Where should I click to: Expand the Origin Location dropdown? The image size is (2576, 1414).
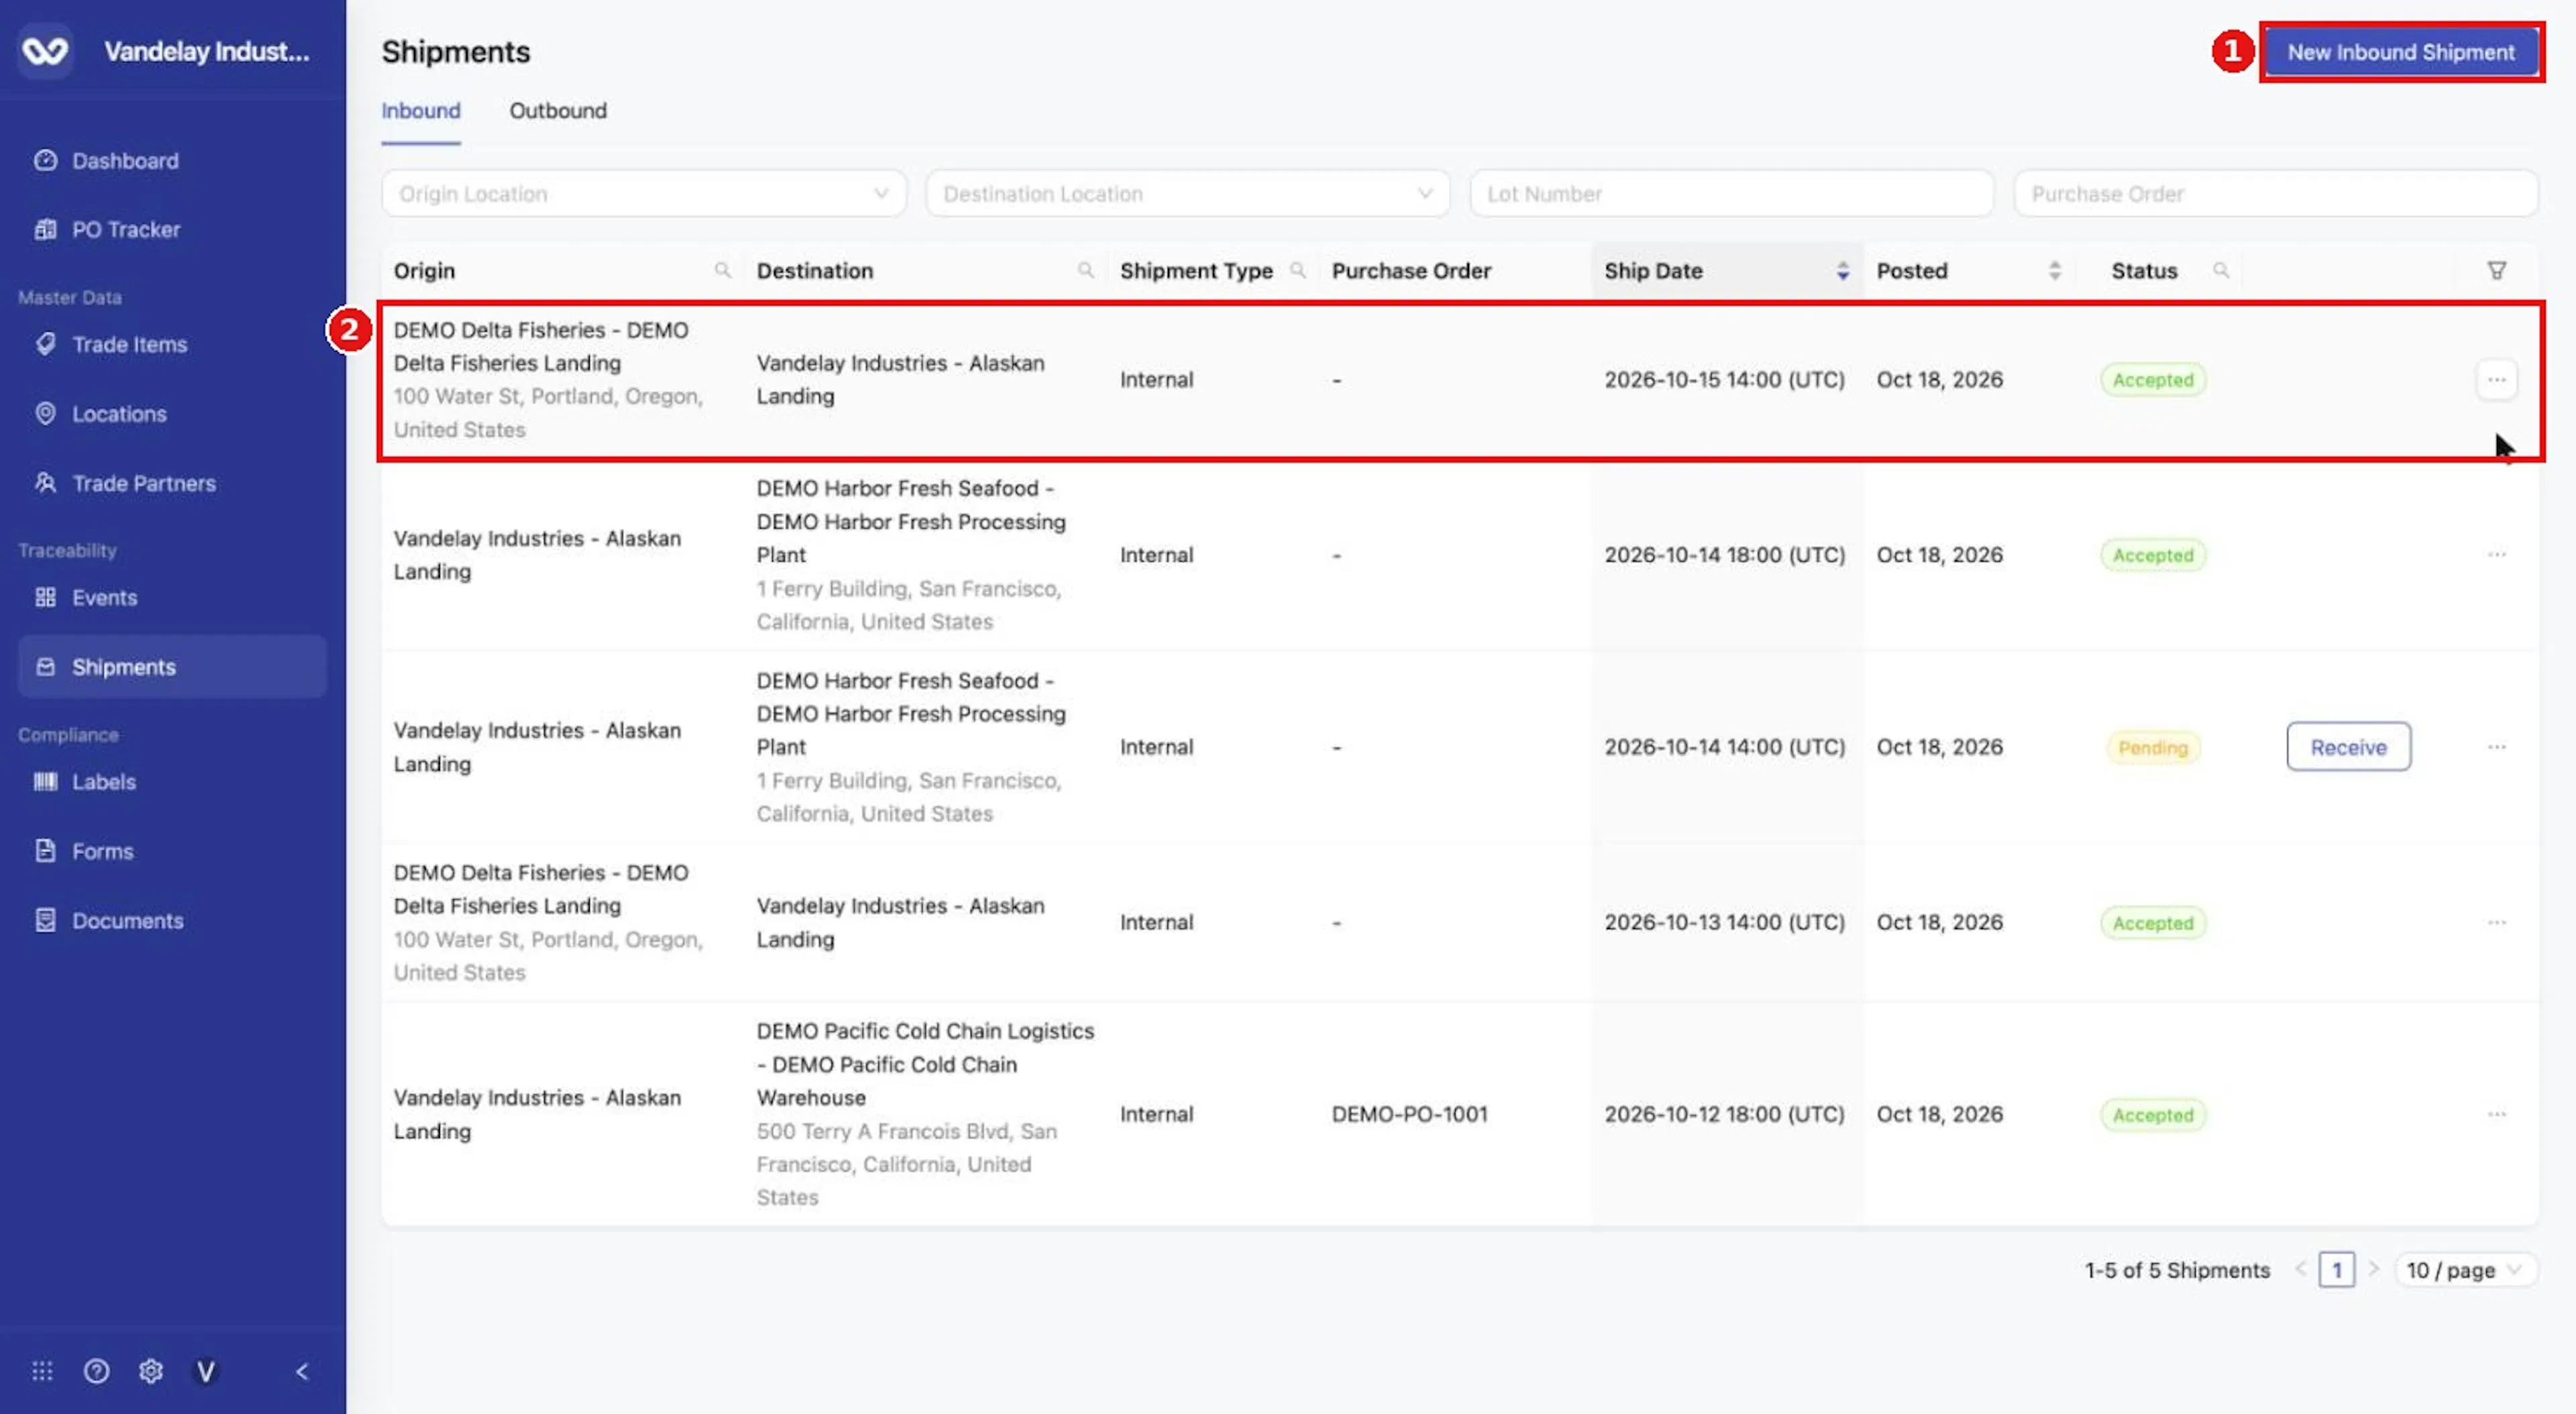point(643,193)
